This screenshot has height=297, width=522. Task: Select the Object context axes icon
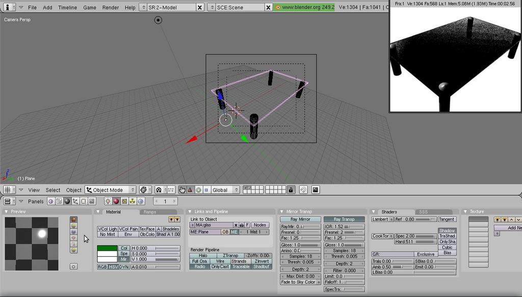[x=75, y=201]
